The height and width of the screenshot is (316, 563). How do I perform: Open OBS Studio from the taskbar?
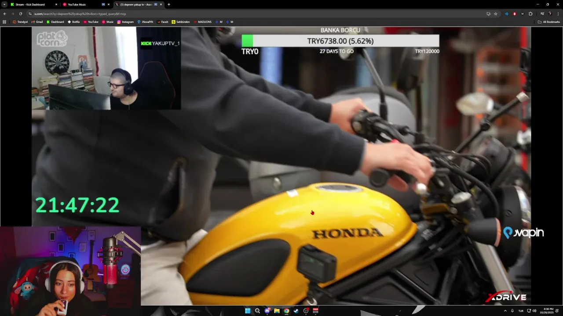point(306,311)
